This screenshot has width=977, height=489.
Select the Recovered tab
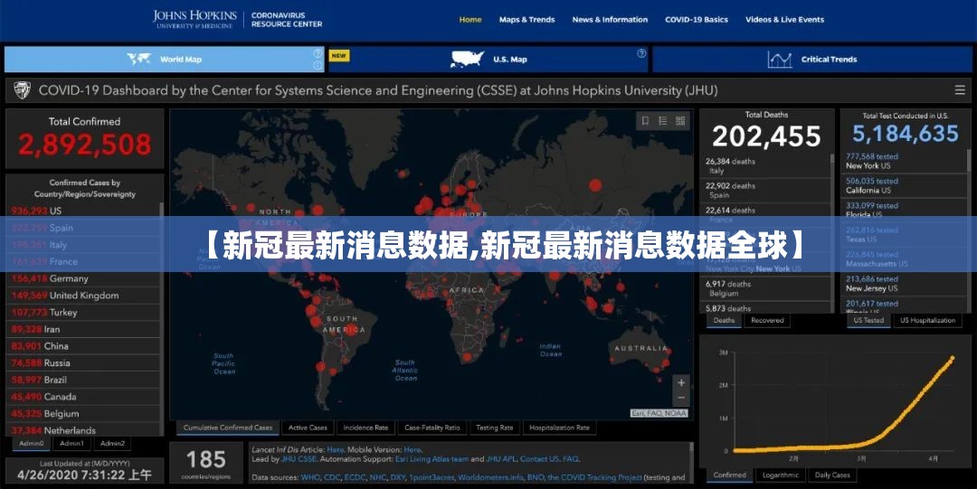point(767,320)
